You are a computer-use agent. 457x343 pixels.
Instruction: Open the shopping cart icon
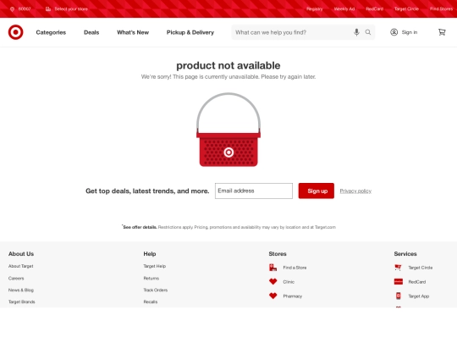(x=442, y=32)
